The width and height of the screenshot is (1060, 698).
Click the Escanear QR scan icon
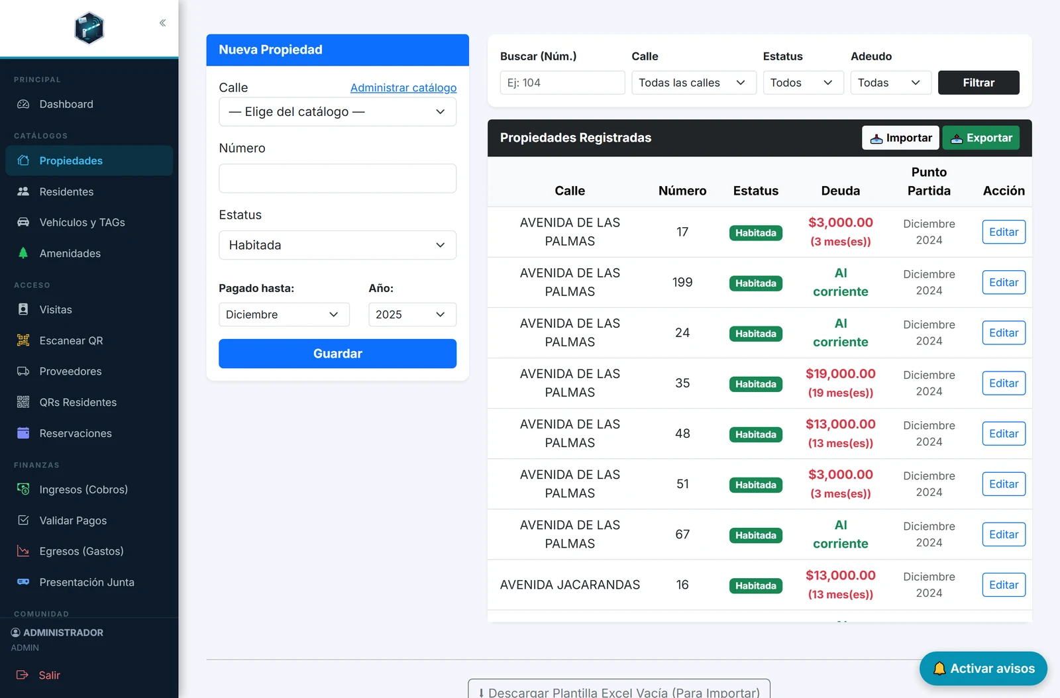click(x=23, y=340)
